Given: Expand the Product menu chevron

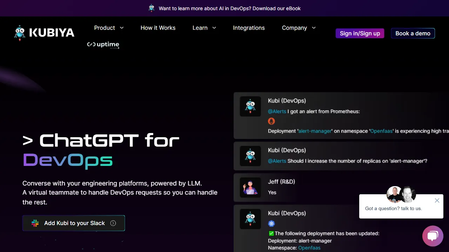Looking at the screenshot, I should (x=122, y=28).
